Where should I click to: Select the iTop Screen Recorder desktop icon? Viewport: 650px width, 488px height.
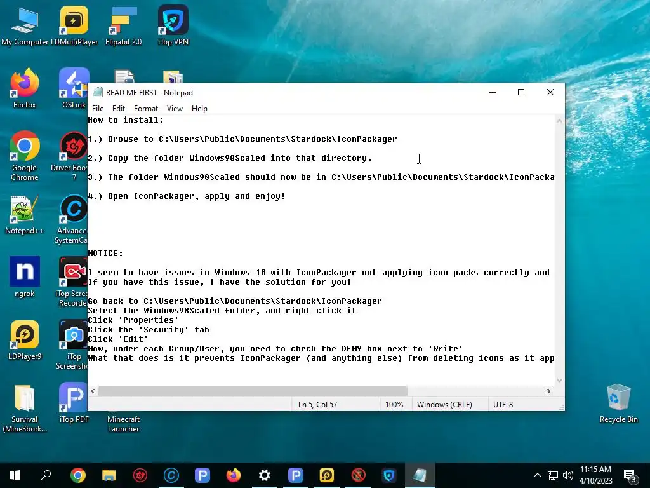(x=71, y=282)
